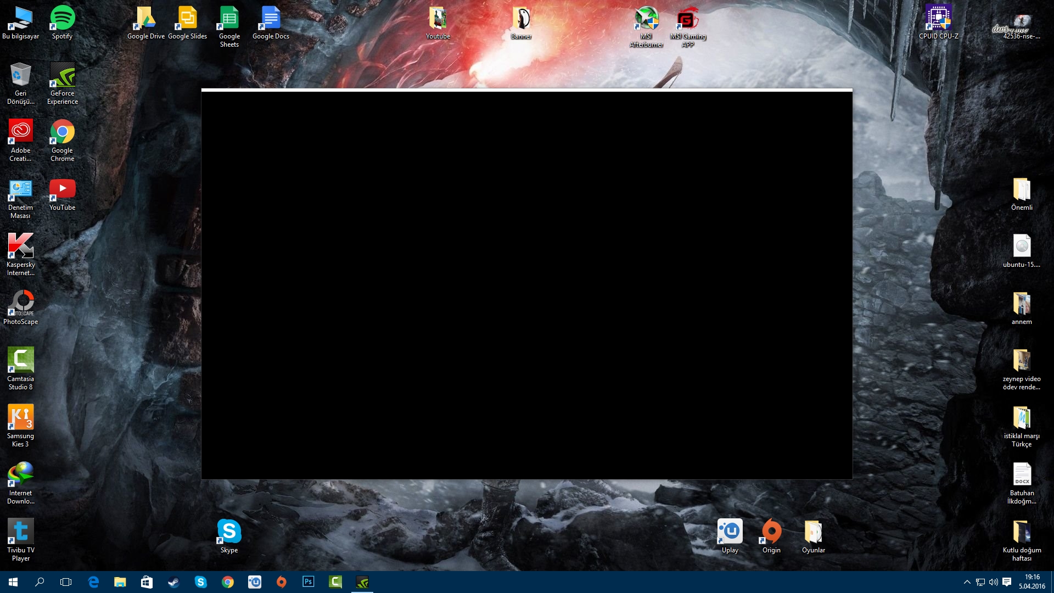Open the Google Docs desktop shortcut

[271, 23]
